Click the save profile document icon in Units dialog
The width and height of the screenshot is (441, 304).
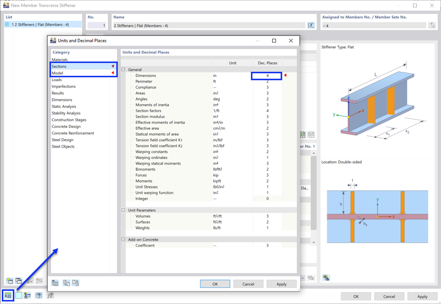point(76,283)
